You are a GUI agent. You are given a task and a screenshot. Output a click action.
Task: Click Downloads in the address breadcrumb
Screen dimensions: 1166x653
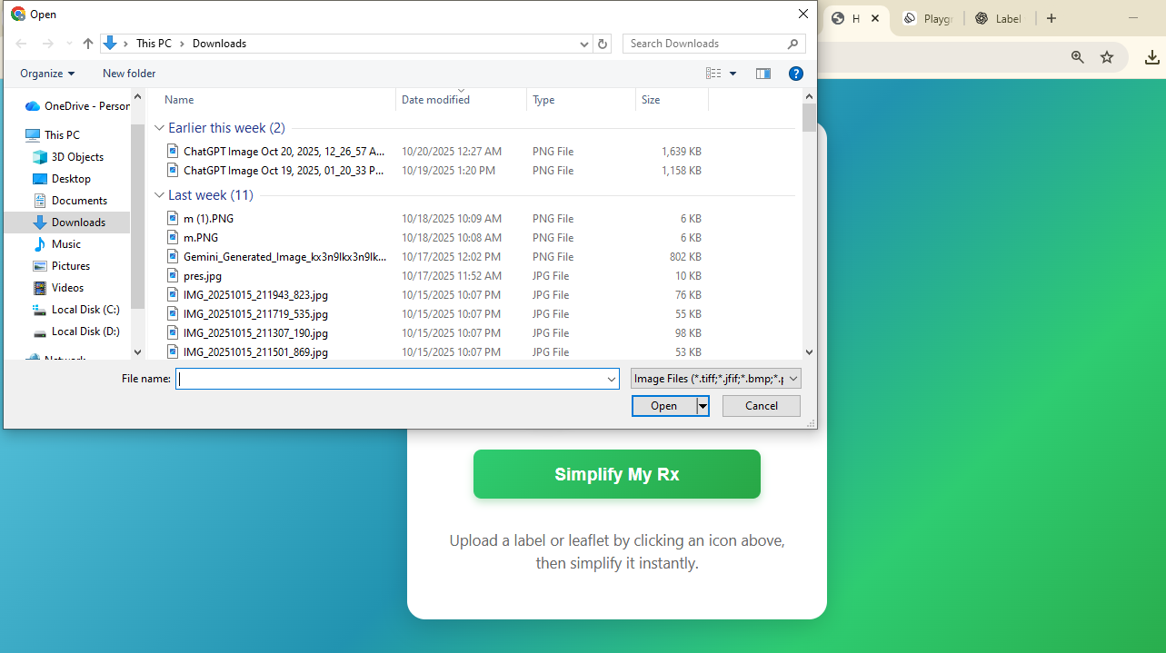pos(219,44)
